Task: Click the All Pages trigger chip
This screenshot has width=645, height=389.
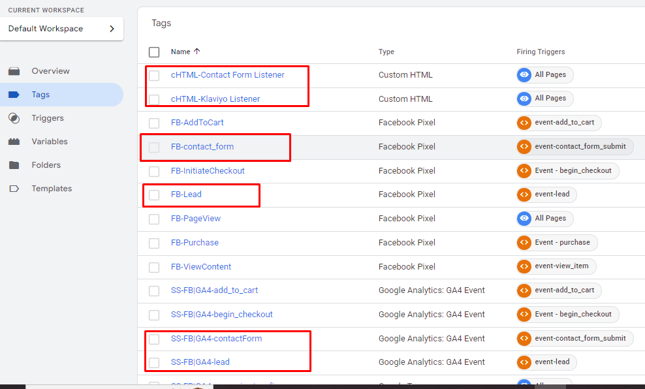Action: (544, 74)
